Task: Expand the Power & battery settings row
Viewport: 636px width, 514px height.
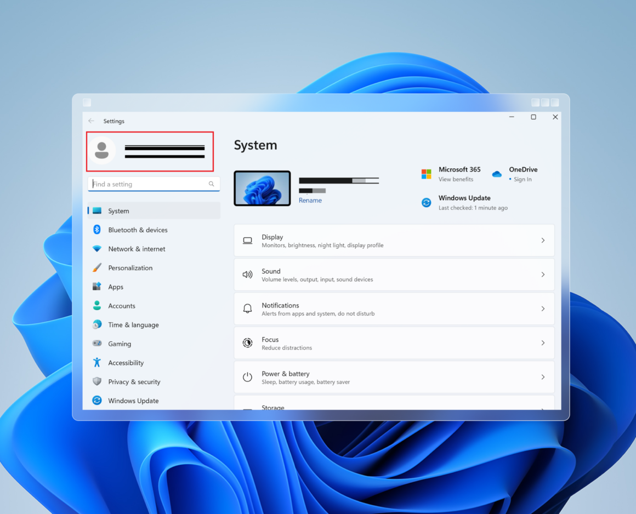Action: tap(394, 377)
